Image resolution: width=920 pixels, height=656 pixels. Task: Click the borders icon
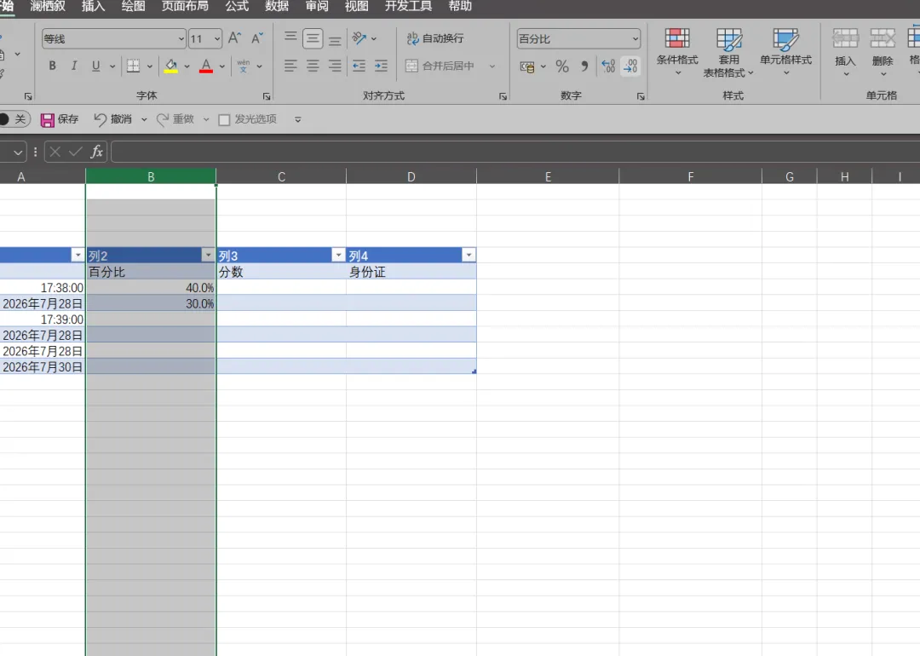[x=133, y=66]
